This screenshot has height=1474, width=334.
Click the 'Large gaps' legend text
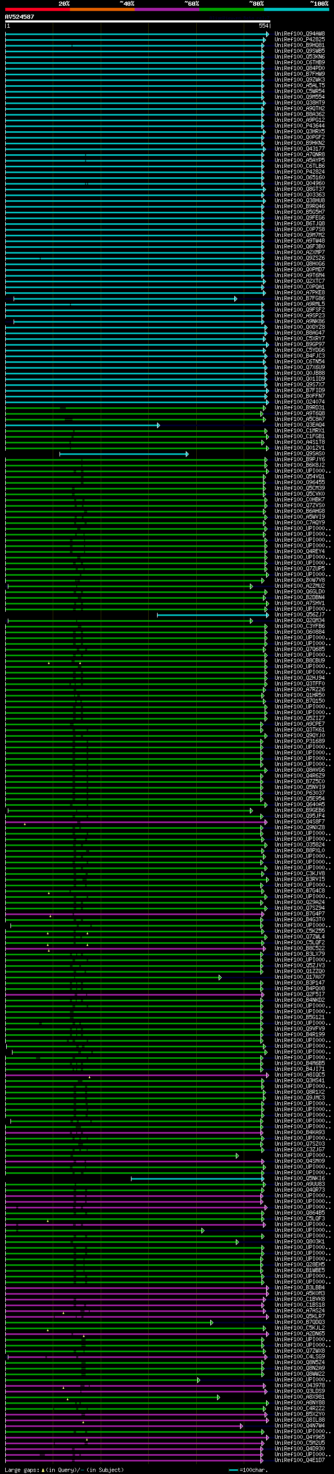pos(22,1470)
